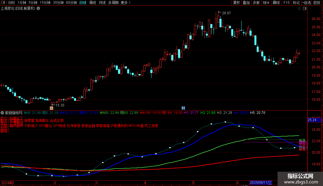Expand the 更多 periods menu
Viewport: 323px width, 186px height.
point(126,3)
